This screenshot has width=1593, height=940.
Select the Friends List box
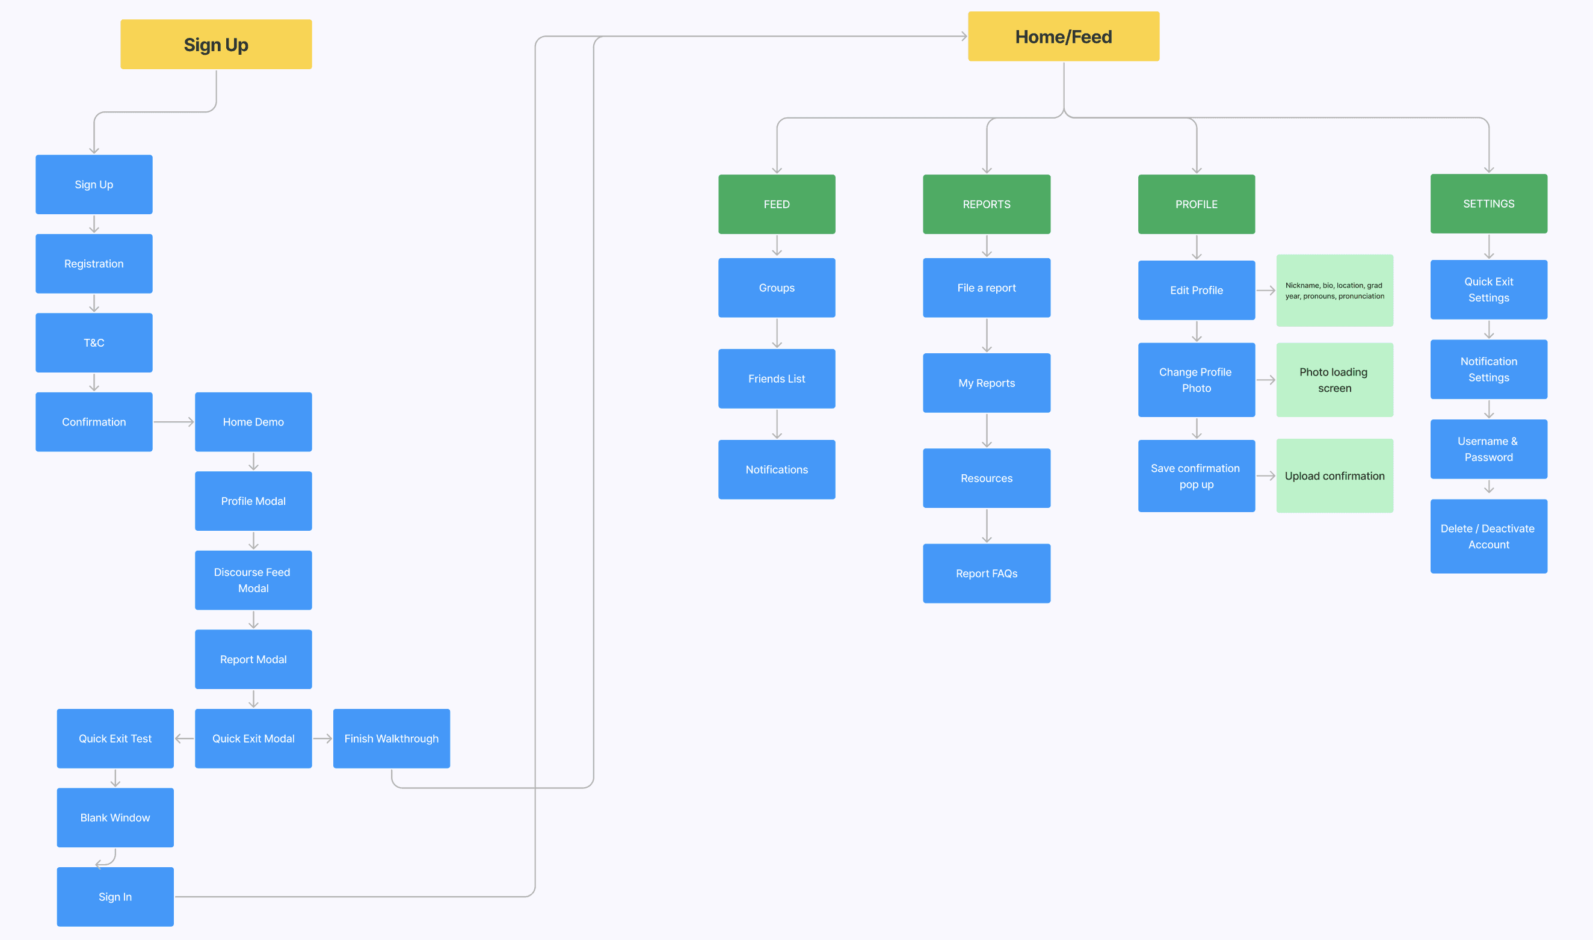pos(776,378)
